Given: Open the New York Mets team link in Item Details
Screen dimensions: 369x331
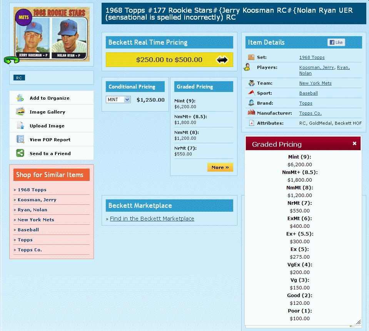Looking at the screenshot, I should pos(316,83).
